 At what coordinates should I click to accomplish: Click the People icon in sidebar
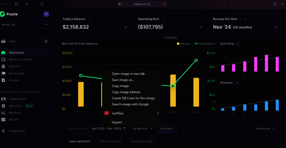tap(3, 120)
